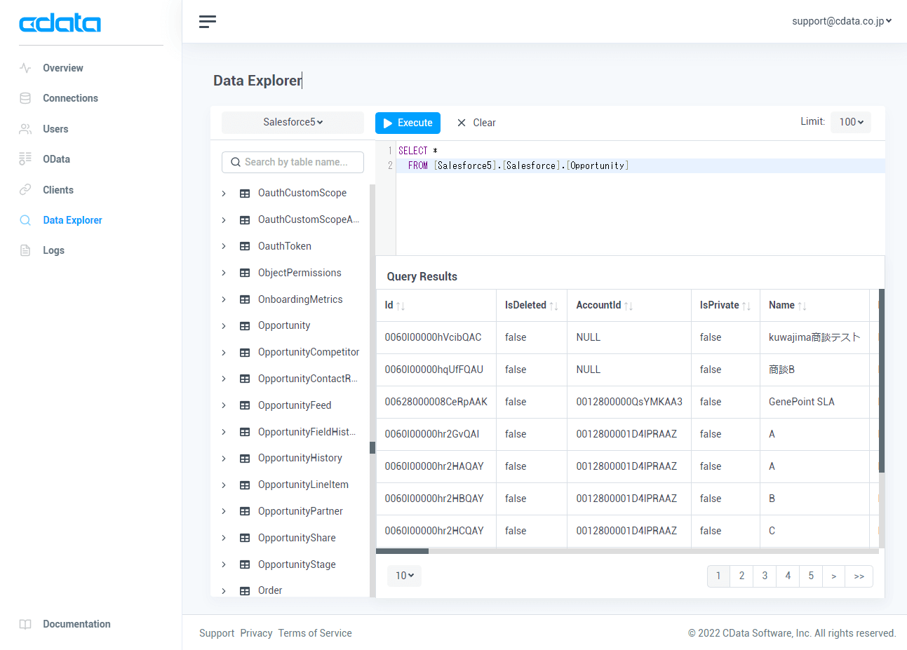Change the Limit value dropdown
The height and width of the screenshot is (650, 907).
(x=851, y=121)
